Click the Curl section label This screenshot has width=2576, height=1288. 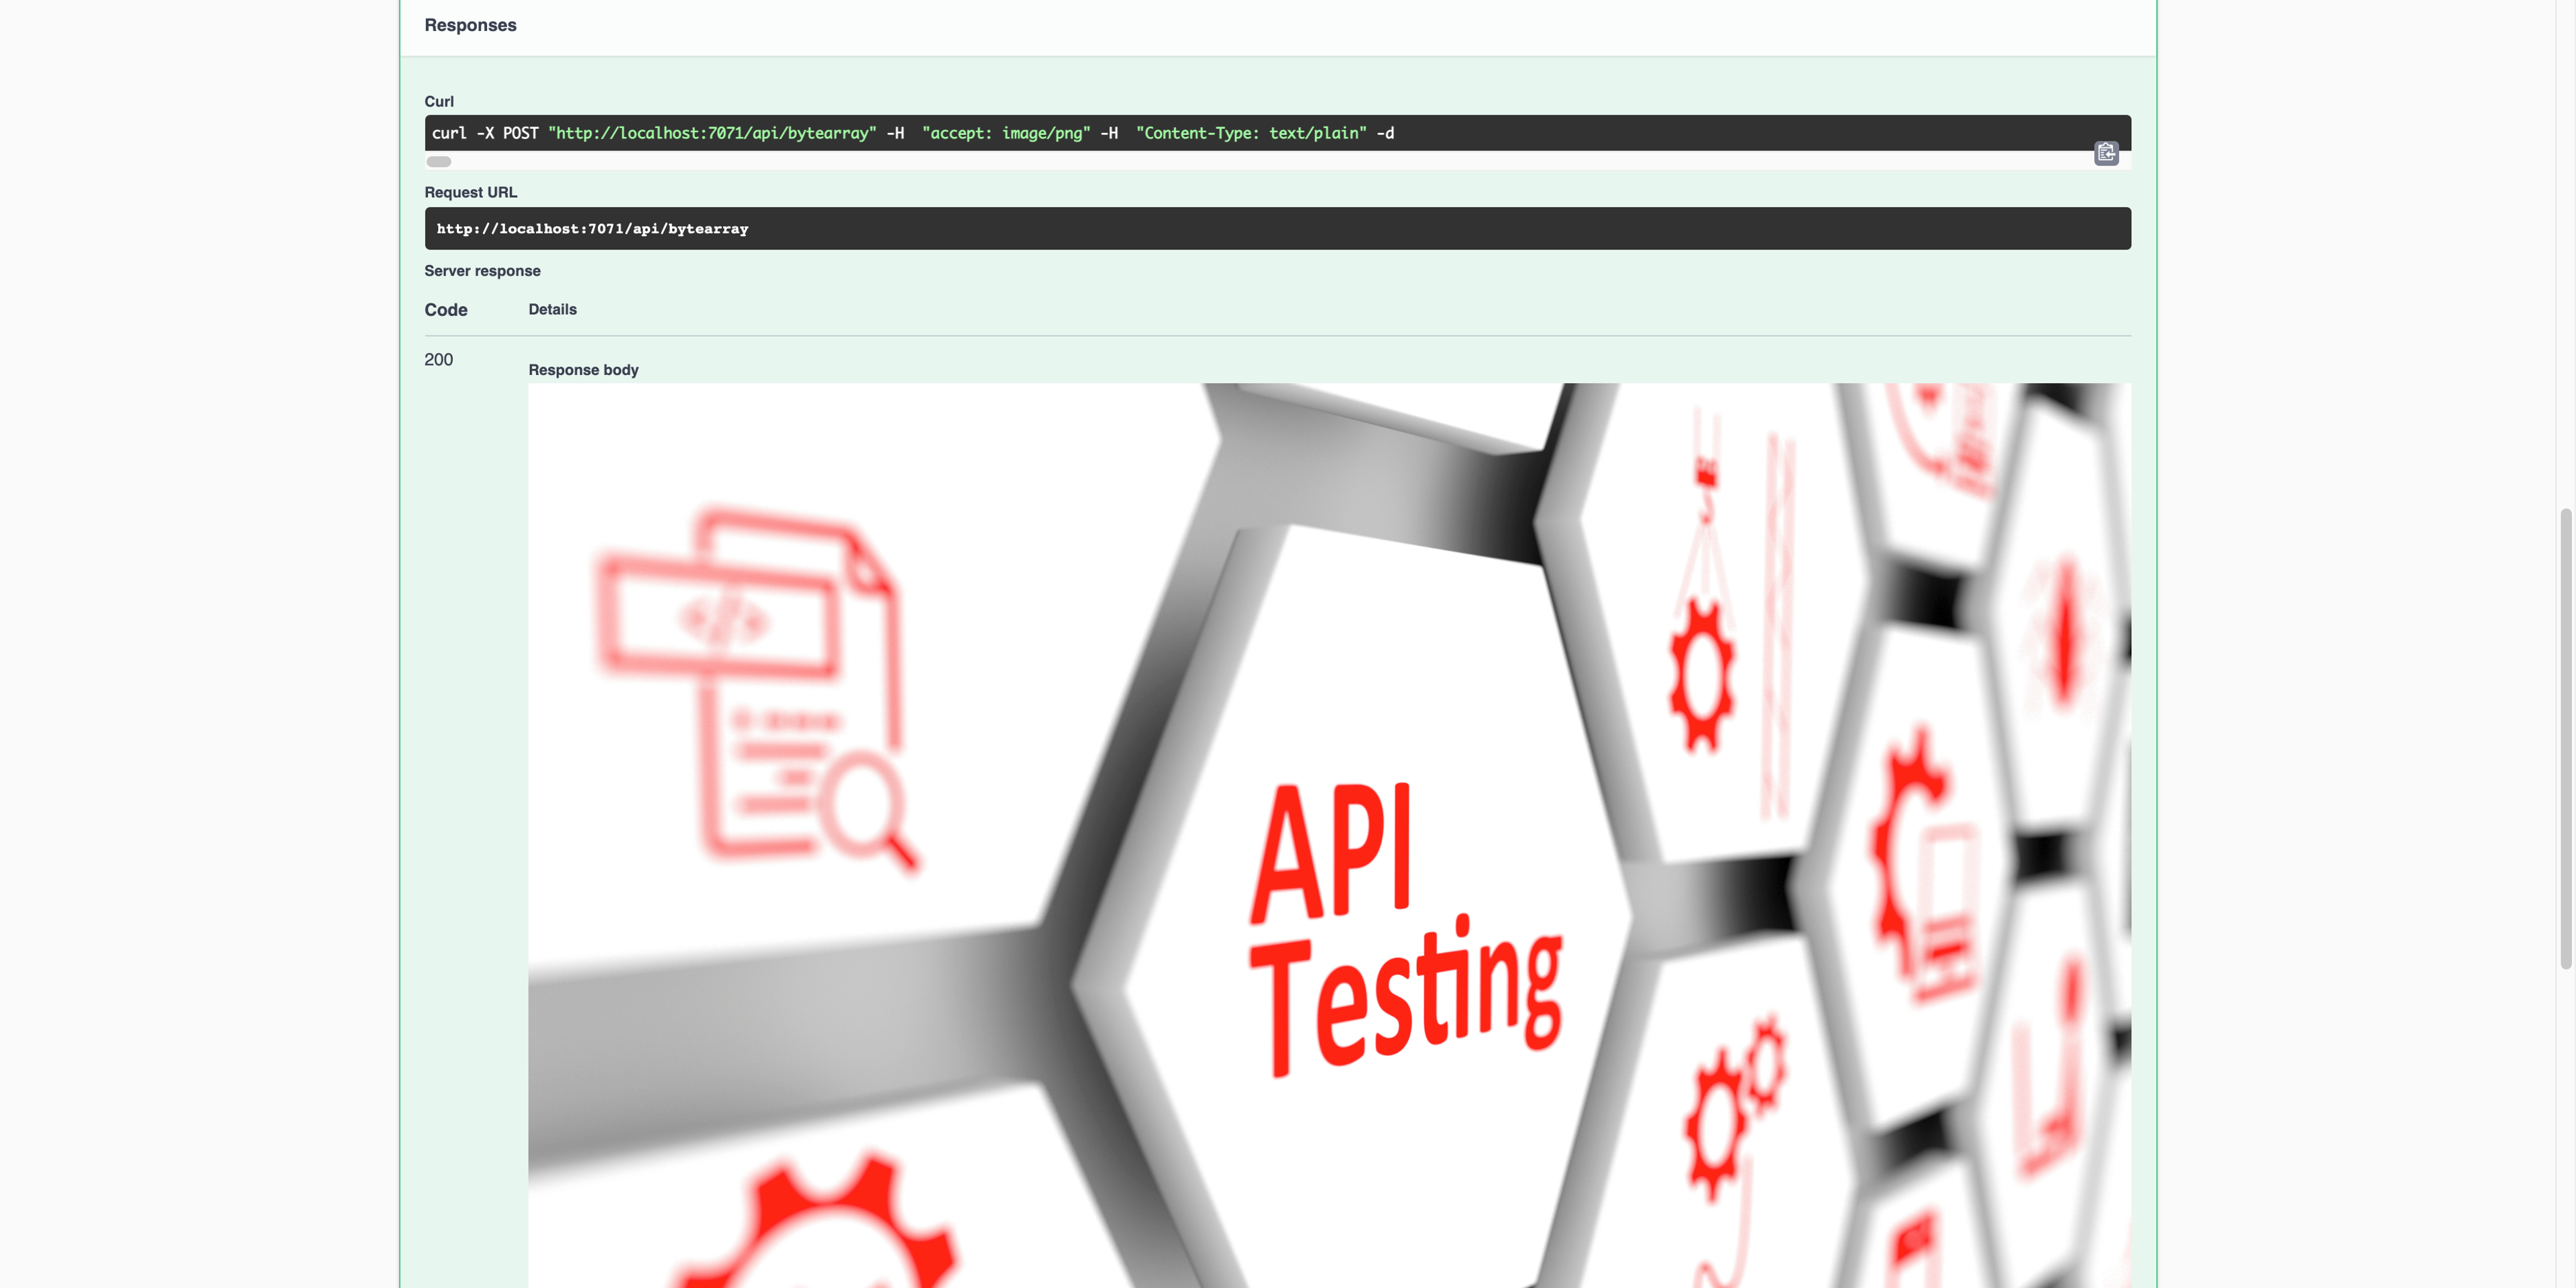[x=439, y=102]
